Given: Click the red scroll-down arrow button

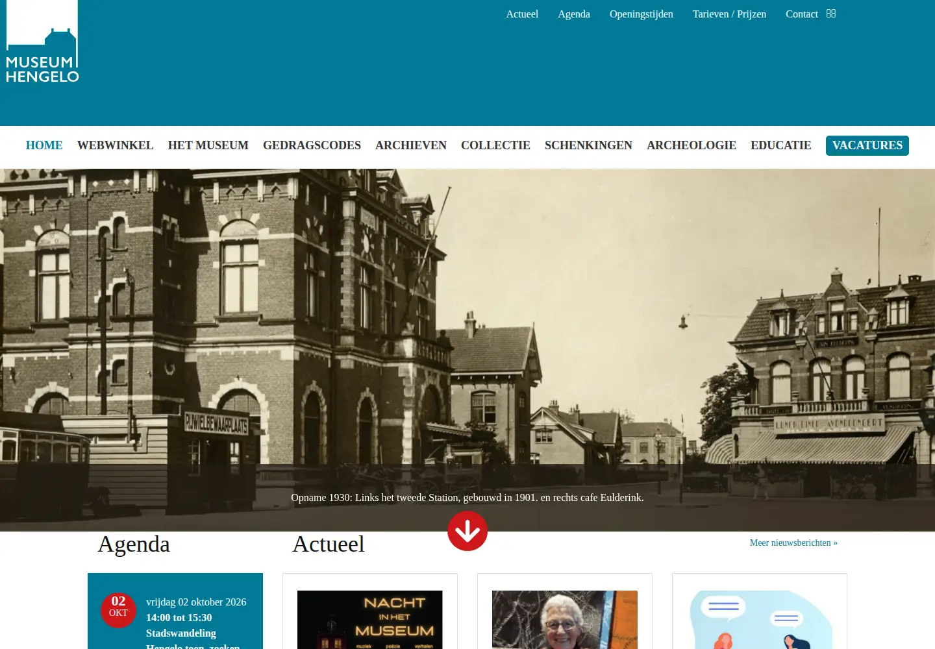Looking at the screenshot, I should tap(467, 531).
